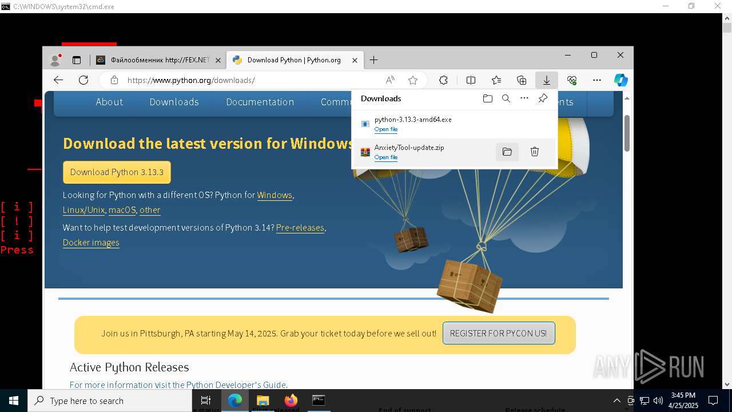The height and width of the screenshot is (412, 732).
Task: Open the Windows Start button
Action: click(14, 401)
